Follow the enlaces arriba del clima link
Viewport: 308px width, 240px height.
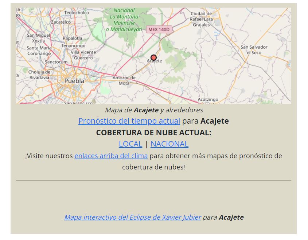(x=111, y=156)
